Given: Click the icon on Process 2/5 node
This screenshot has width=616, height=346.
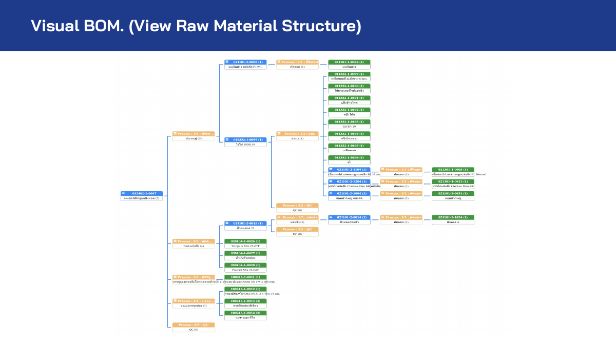Looking at the screenshot, I should pos(175,241).
